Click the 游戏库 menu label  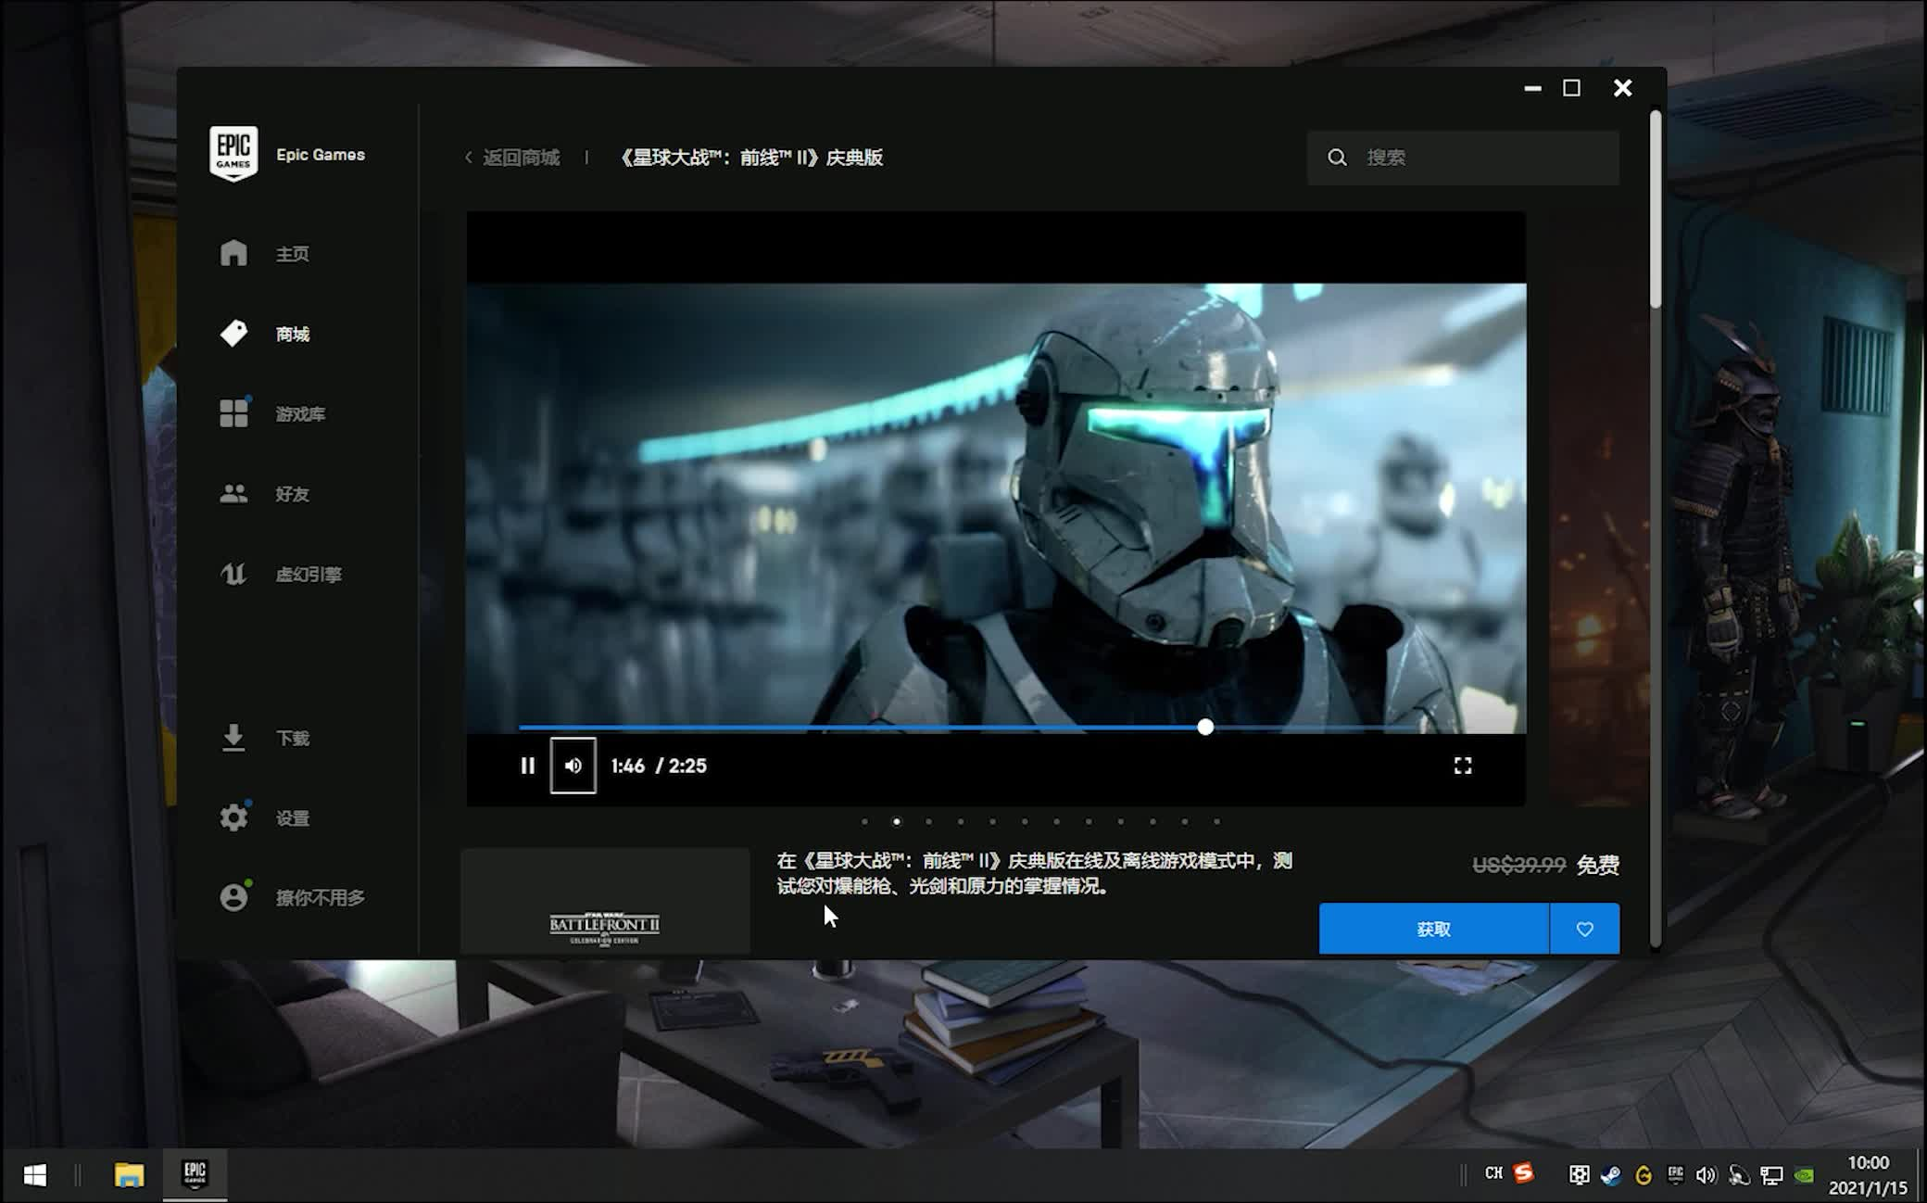click(x=300, y=414)
